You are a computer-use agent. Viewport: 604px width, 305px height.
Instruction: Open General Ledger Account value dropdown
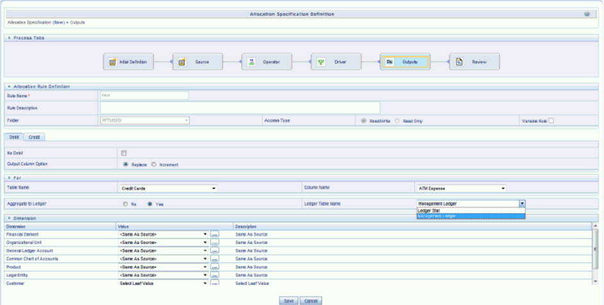click(164, 250)
